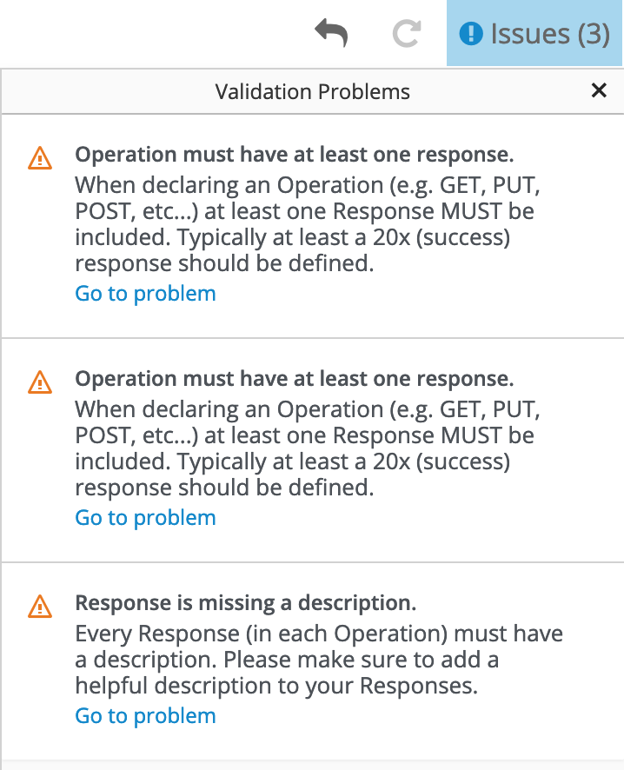Select first 'Operation must have at least one response' title
Viewport: 624px width, 770px height.
[x=294, y=156]
